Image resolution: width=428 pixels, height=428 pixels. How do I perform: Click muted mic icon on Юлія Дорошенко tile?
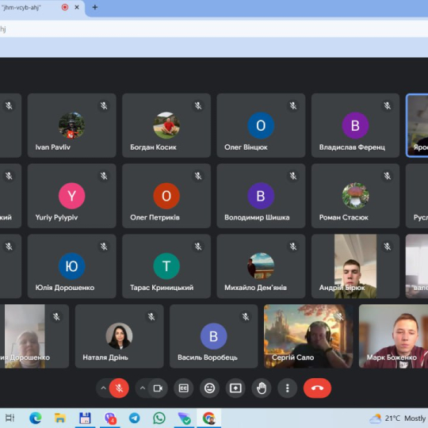pos(104,246)
